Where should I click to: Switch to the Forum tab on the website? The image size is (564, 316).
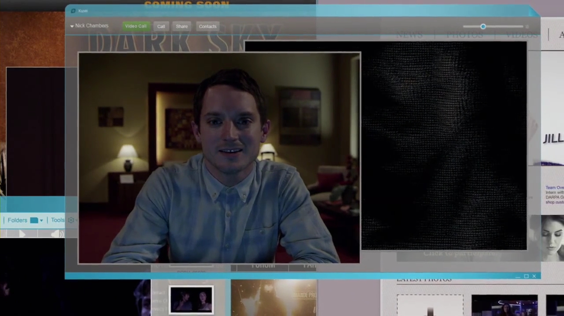263,265
